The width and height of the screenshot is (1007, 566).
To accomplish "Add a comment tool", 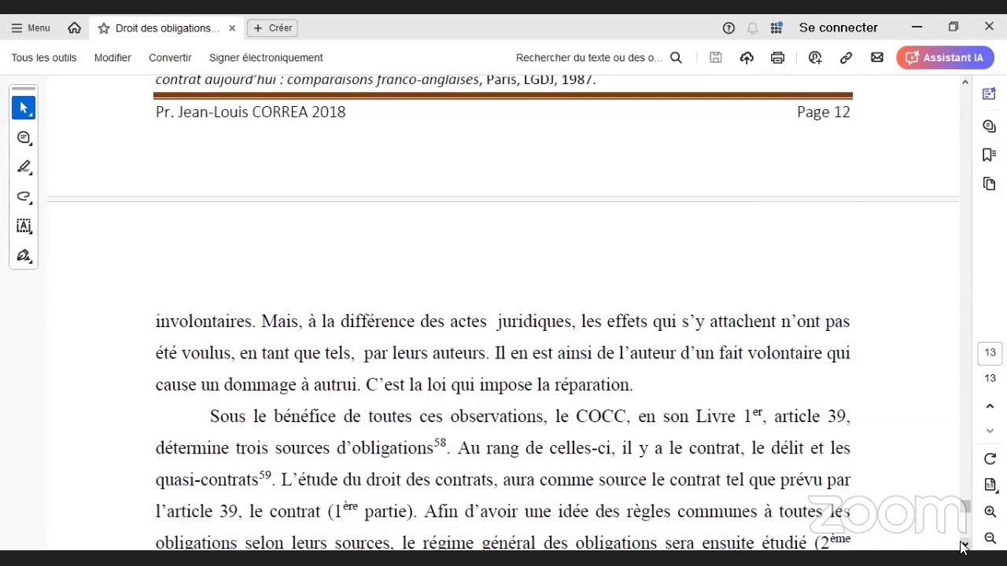I will point(24,138).
